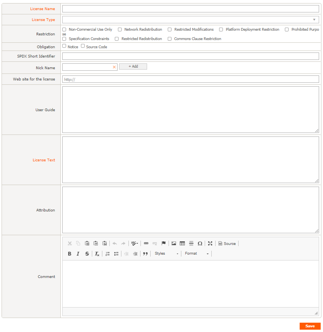Check Platform Deployment Restriction box
Viewport: 323px width, 332px height.
tap(221, 30)
